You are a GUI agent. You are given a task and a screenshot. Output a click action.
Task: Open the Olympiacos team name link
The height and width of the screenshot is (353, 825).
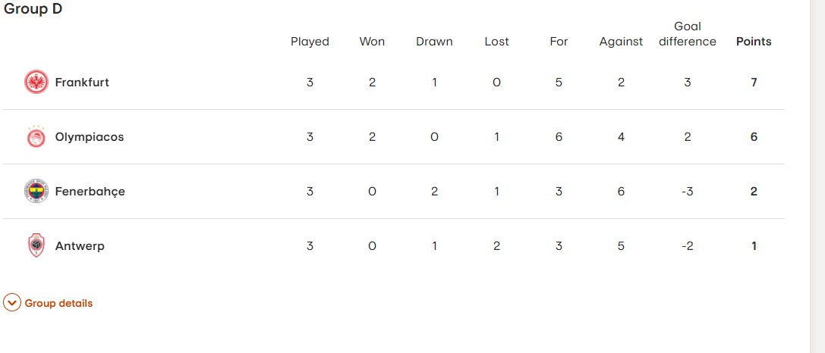90,137
